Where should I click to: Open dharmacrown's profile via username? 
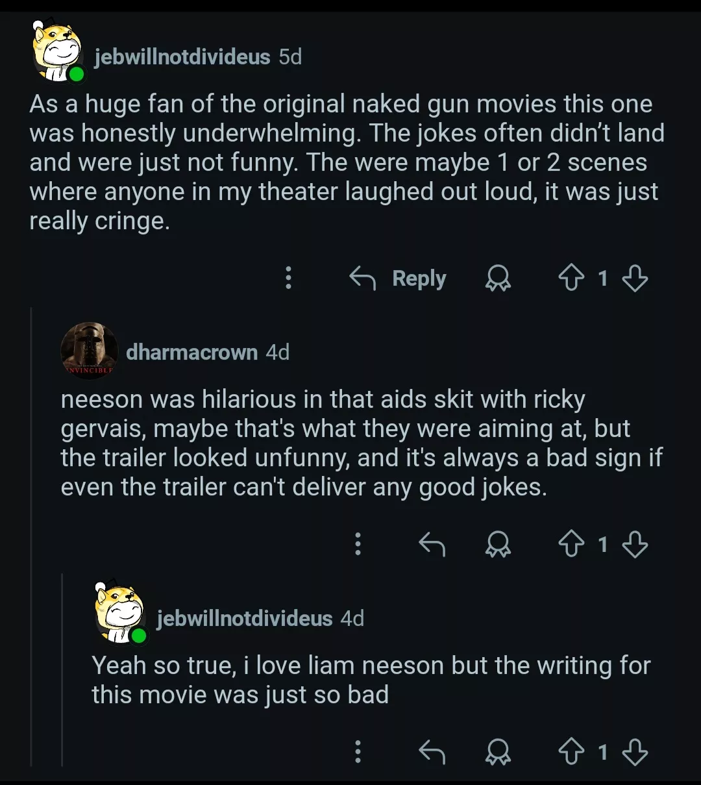[x=191, y=352]
